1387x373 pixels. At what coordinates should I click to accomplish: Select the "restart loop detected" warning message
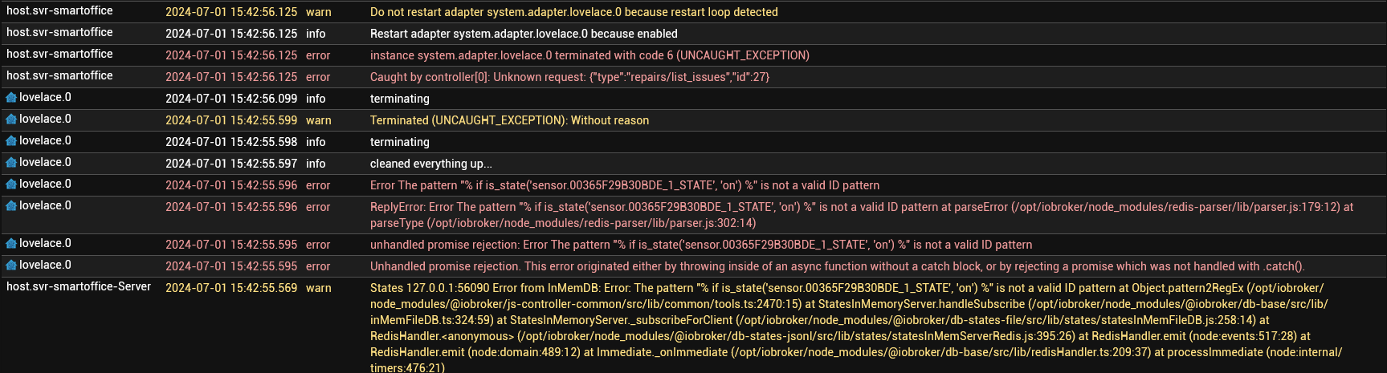(573, 12)
